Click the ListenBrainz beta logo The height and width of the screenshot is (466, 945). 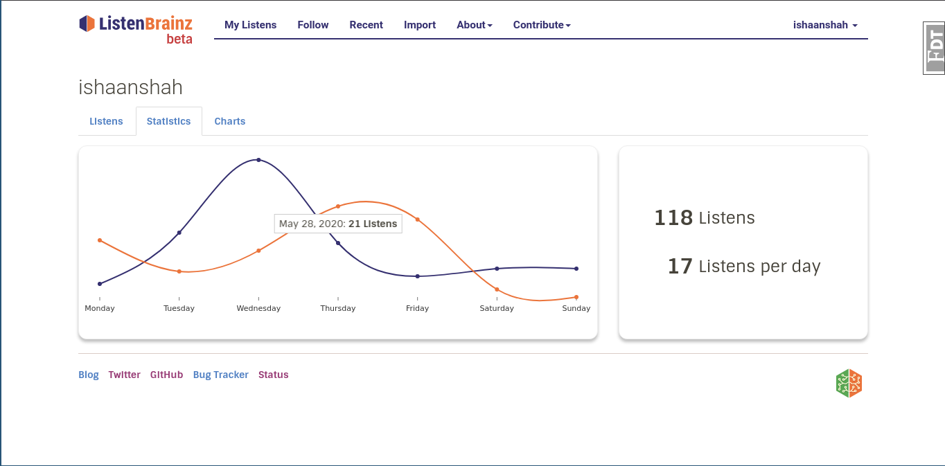coord(136,28)
